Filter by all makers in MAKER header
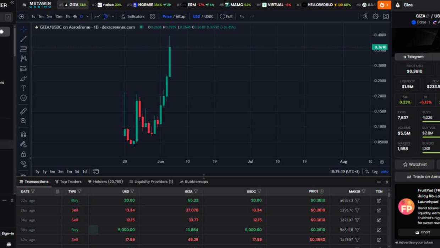Viewport: 440px width, 248px height. click(x=364, y=192)
